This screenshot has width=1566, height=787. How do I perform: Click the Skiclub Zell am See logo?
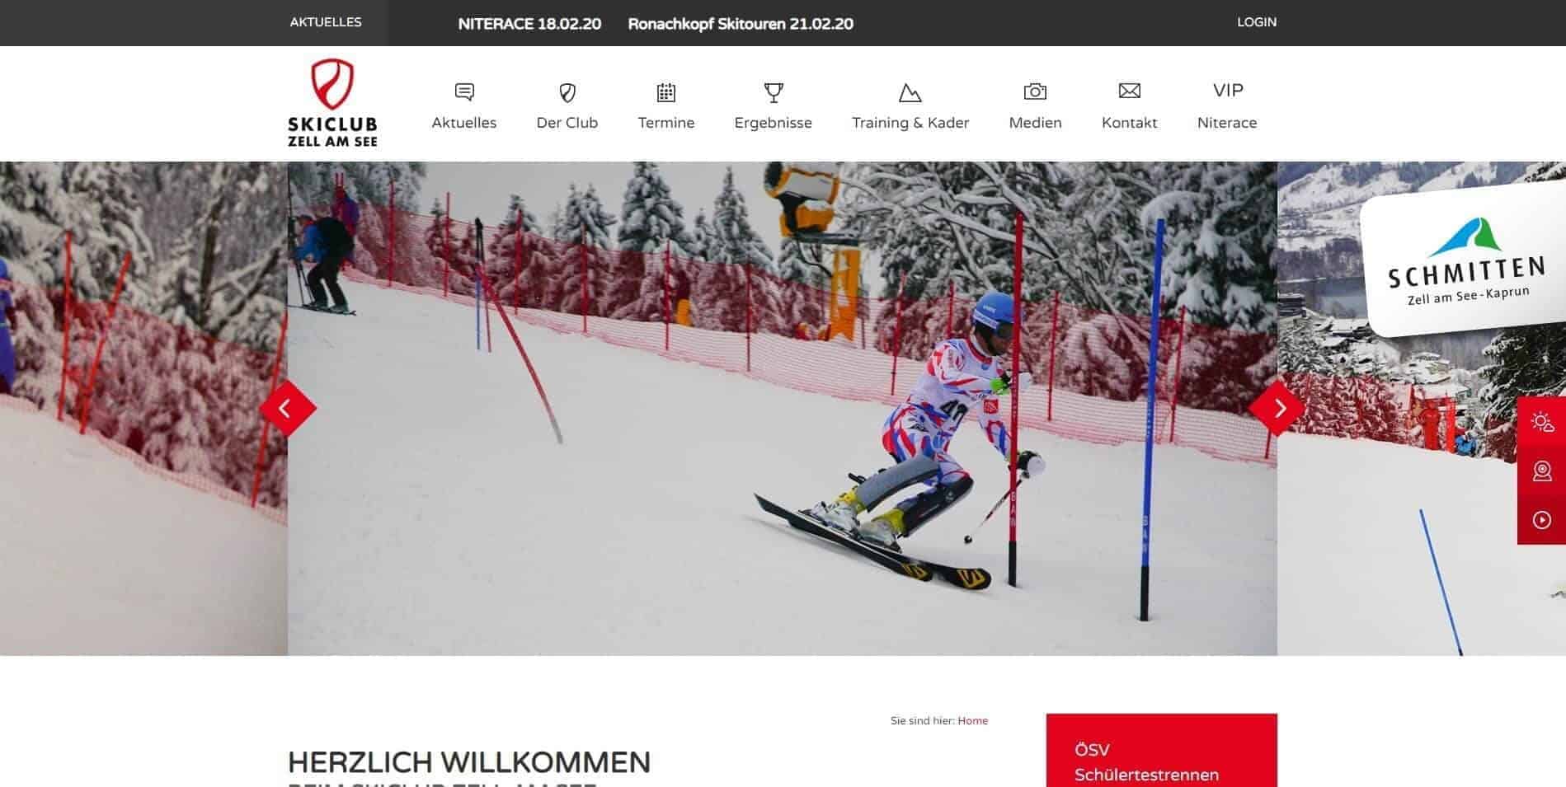(x=332, y=102)
